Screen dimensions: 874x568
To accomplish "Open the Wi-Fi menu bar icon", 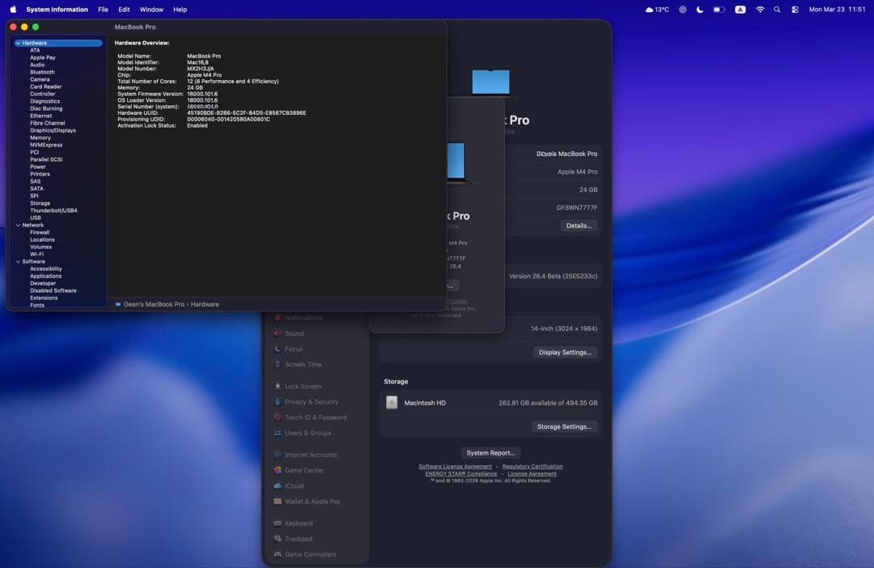I will coord(760,10).
